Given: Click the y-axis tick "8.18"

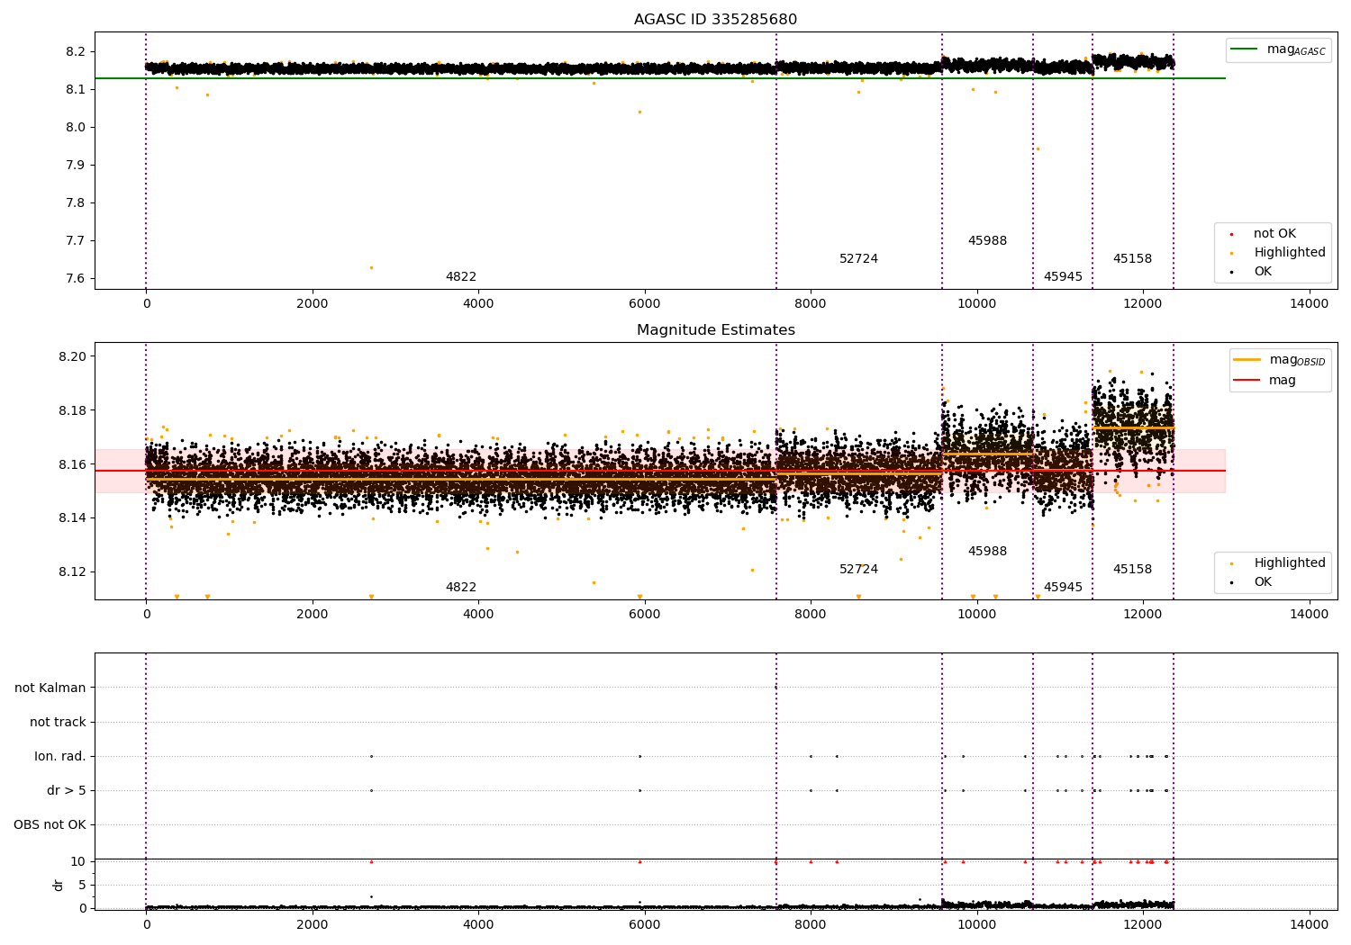Looking at the screenshot, I should (72, 411).
